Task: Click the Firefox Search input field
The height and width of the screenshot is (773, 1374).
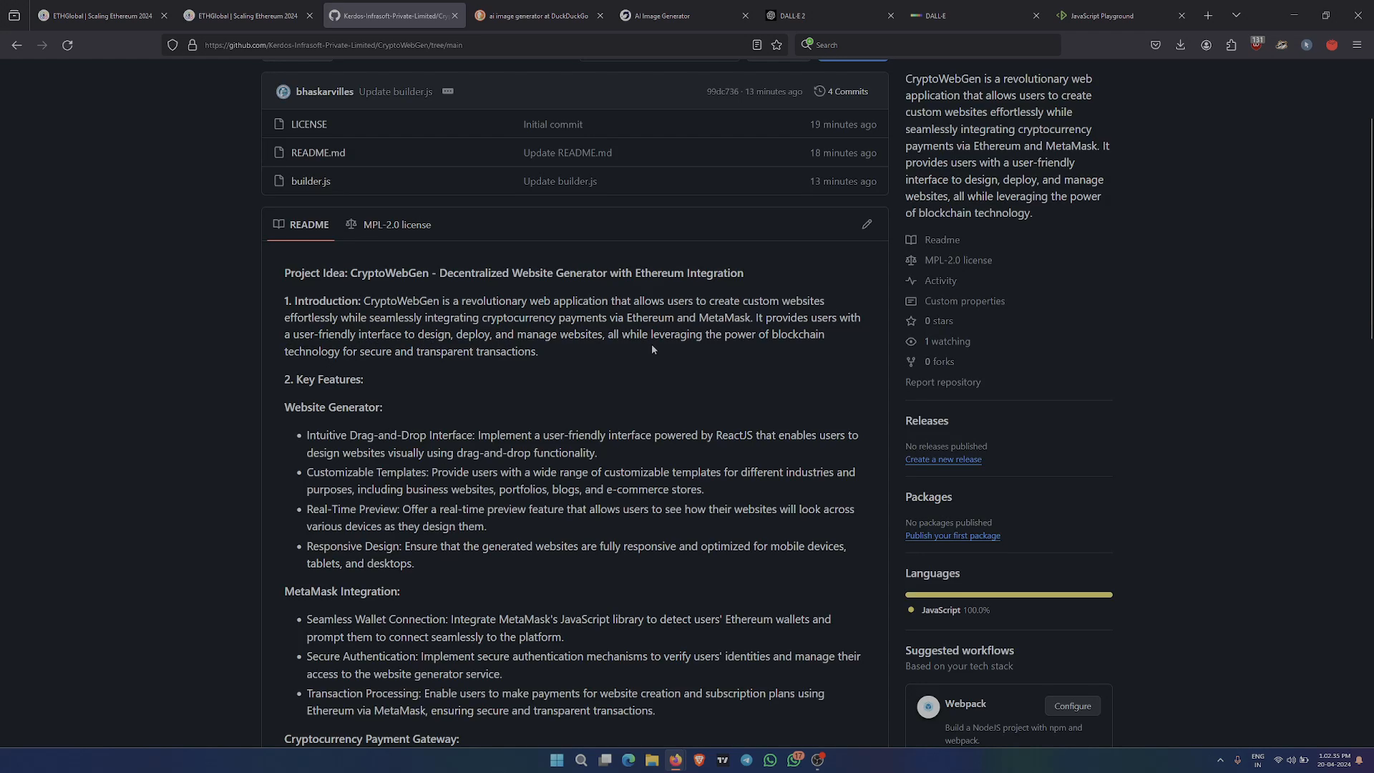Action: (928, 44)
